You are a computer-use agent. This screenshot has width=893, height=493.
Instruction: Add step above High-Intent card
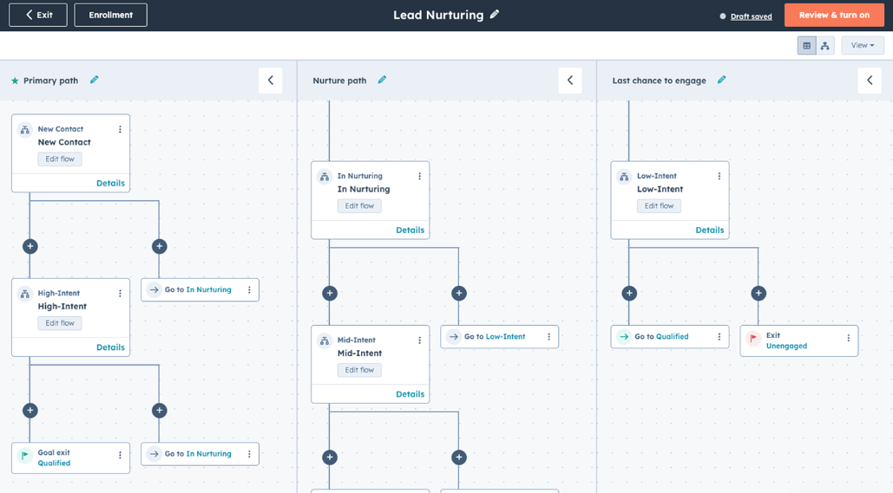point(30,246)
